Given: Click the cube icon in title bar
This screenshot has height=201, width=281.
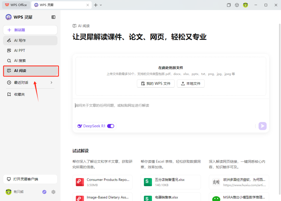Looking at the screenshot, I should tap(237, 5).
